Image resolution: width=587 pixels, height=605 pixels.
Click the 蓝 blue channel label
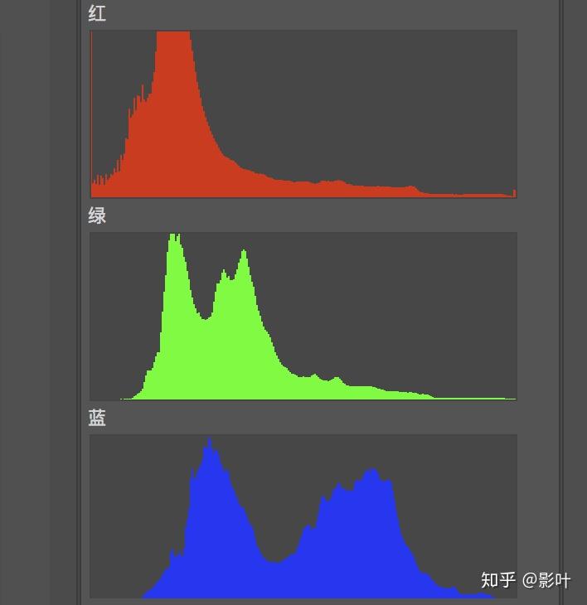pos(97,418)
